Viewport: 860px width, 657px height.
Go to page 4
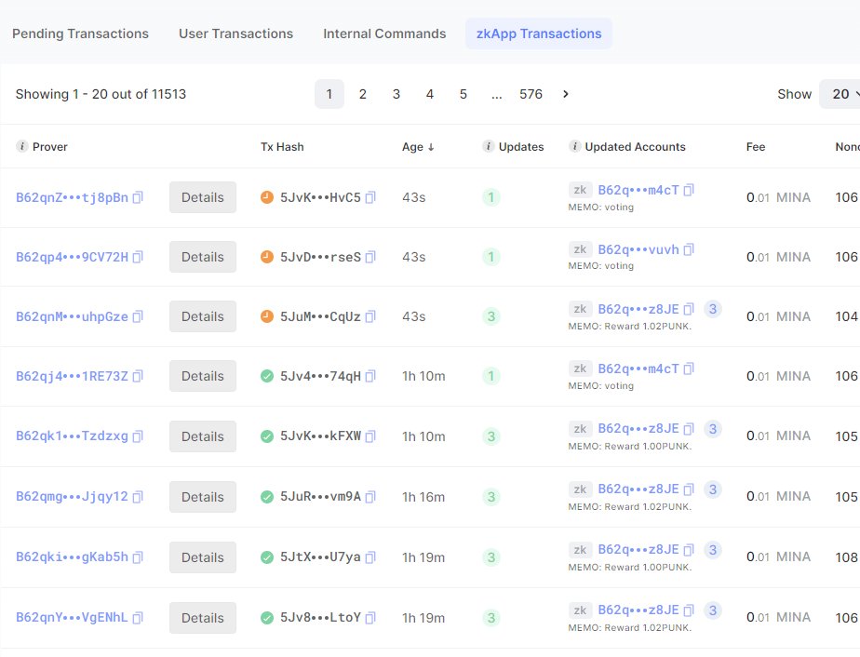pyautogui.click(x=429, y=94)
